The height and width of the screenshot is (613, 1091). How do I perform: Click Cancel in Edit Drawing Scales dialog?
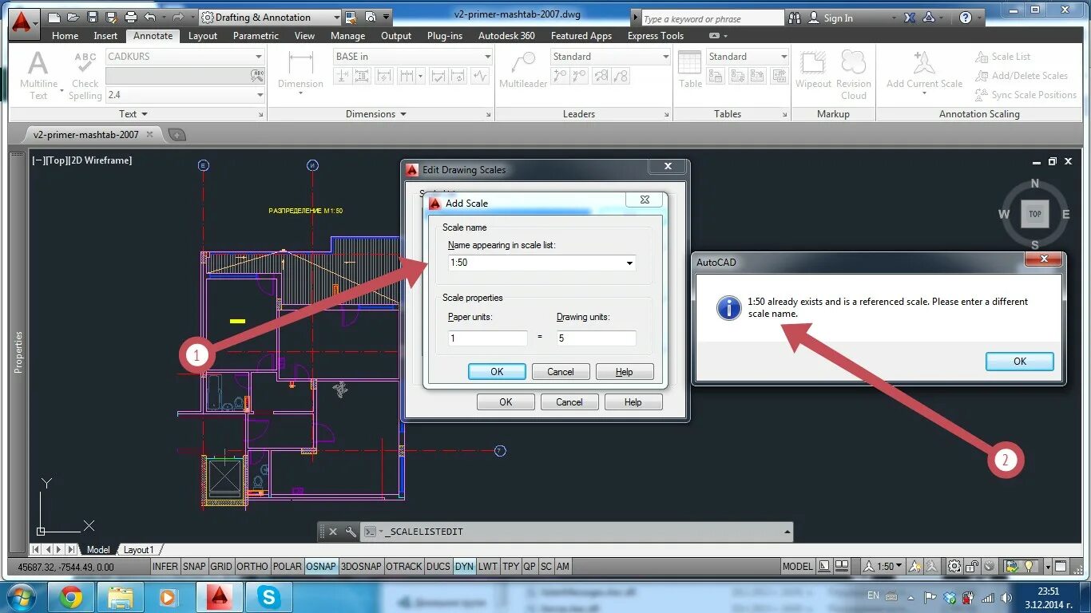pos(569,402)
